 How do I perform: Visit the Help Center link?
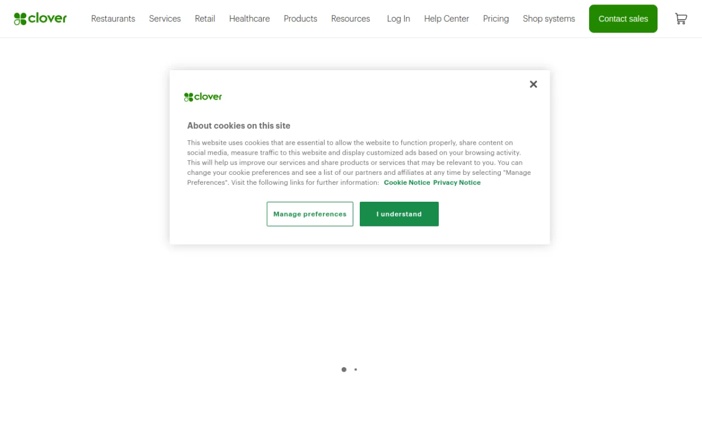pyautogui.click(x=446, y=19)
